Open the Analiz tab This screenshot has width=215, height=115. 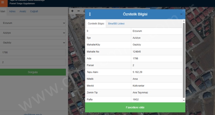23,12
